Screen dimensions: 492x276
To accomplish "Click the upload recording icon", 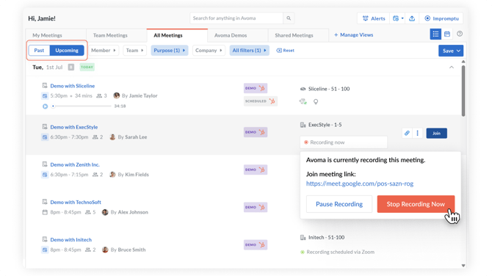I will point(412,18).
